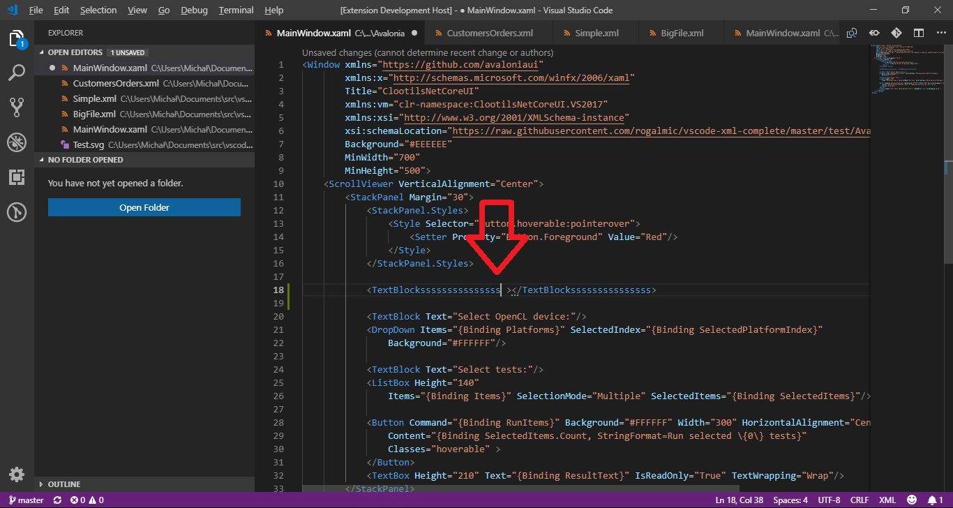Switch the XML language mode selector
953x508 pixels.
[x=887, y=500]
